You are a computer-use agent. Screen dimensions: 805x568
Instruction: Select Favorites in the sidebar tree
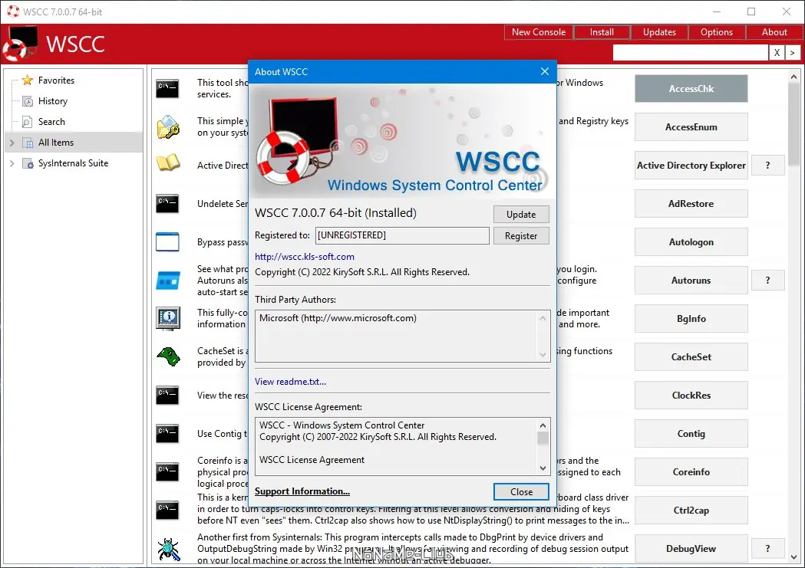point(56,80)
